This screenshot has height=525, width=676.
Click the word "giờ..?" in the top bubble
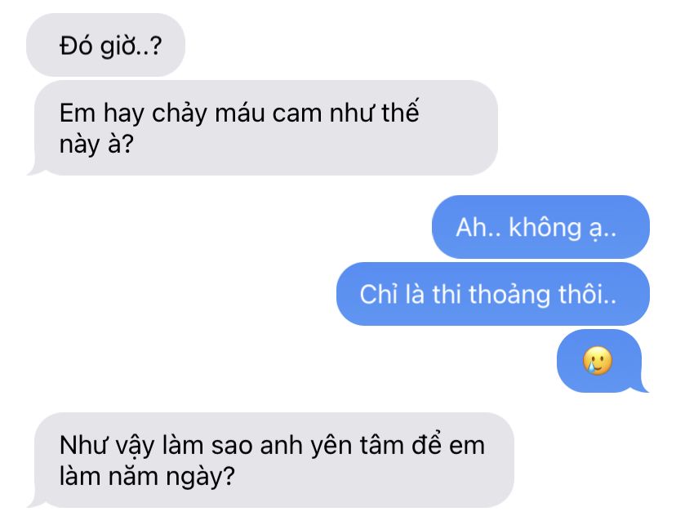click(x=131, y=46)
